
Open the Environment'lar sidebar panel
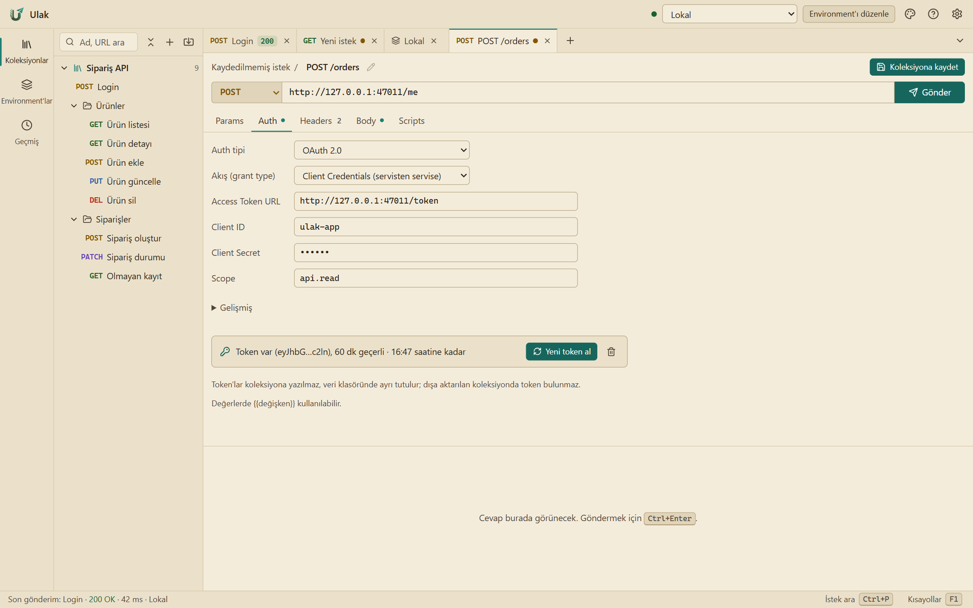(x=27, y=92)
